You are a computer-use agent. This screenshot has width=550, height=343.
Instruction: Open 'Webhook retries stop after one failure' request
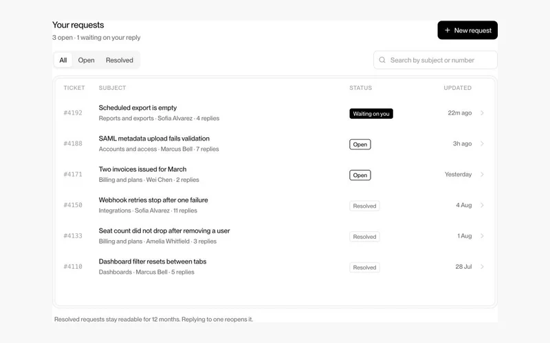[x=153, y=200]
